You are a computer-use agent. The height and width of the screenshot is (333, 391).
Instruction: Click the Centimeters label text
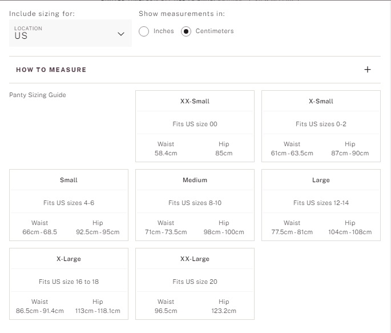pos(215,31)
